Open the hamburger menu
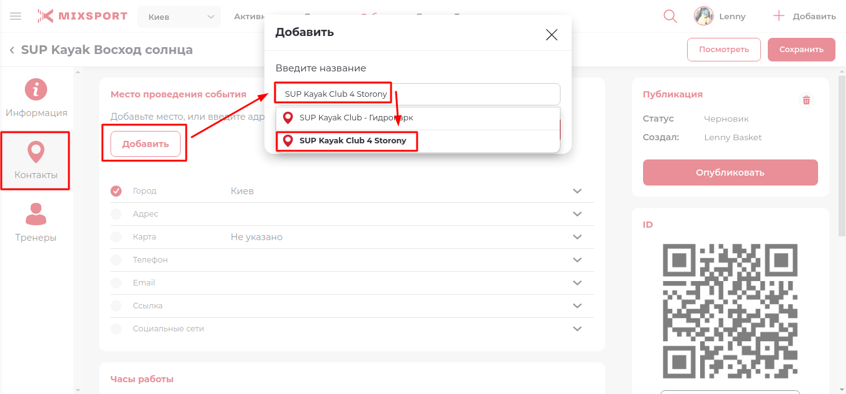846x394 pixels. [x=16, y=16]
